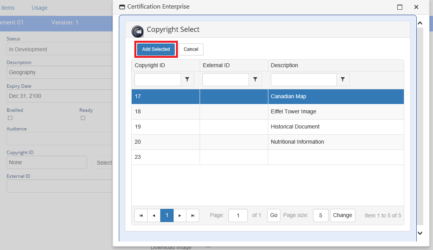Image resolution: width=433 pixels, height=250 pixels.
Task: Click the Add Selected button
Action: [156, 49]
